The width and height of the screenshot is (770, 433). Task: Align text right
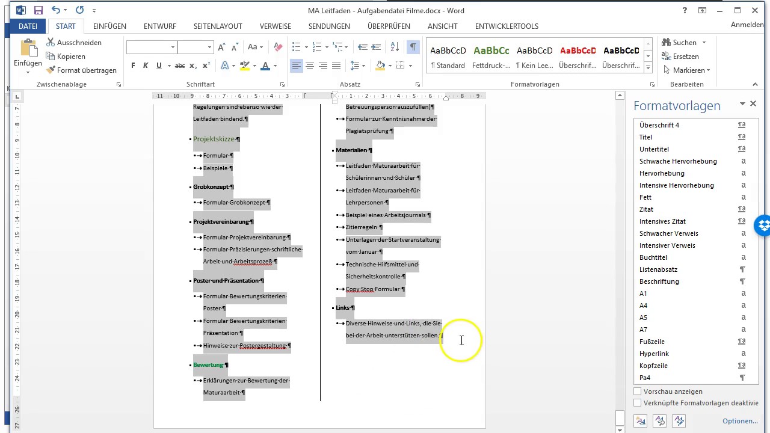click(x=323, y=66)
